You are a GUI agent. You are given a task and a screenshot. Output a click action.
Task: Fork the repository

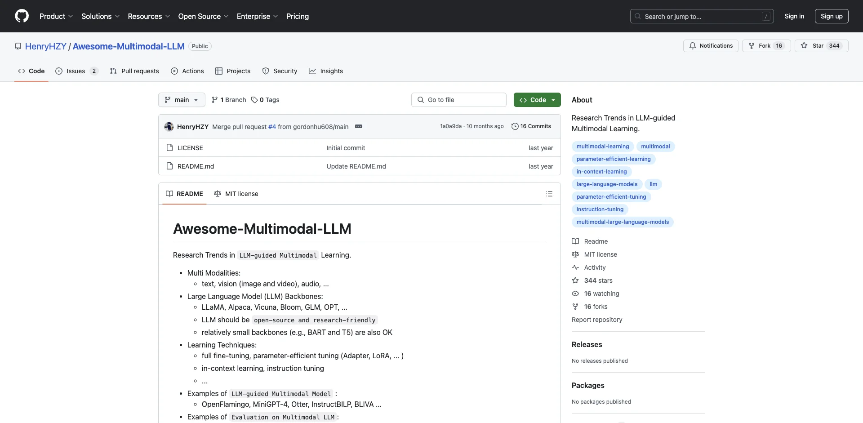pos(766,46)
